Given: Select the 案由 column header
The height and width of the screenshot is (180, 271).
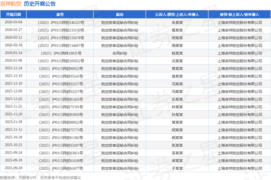Looking at the screenshot, I should (120, 15).
